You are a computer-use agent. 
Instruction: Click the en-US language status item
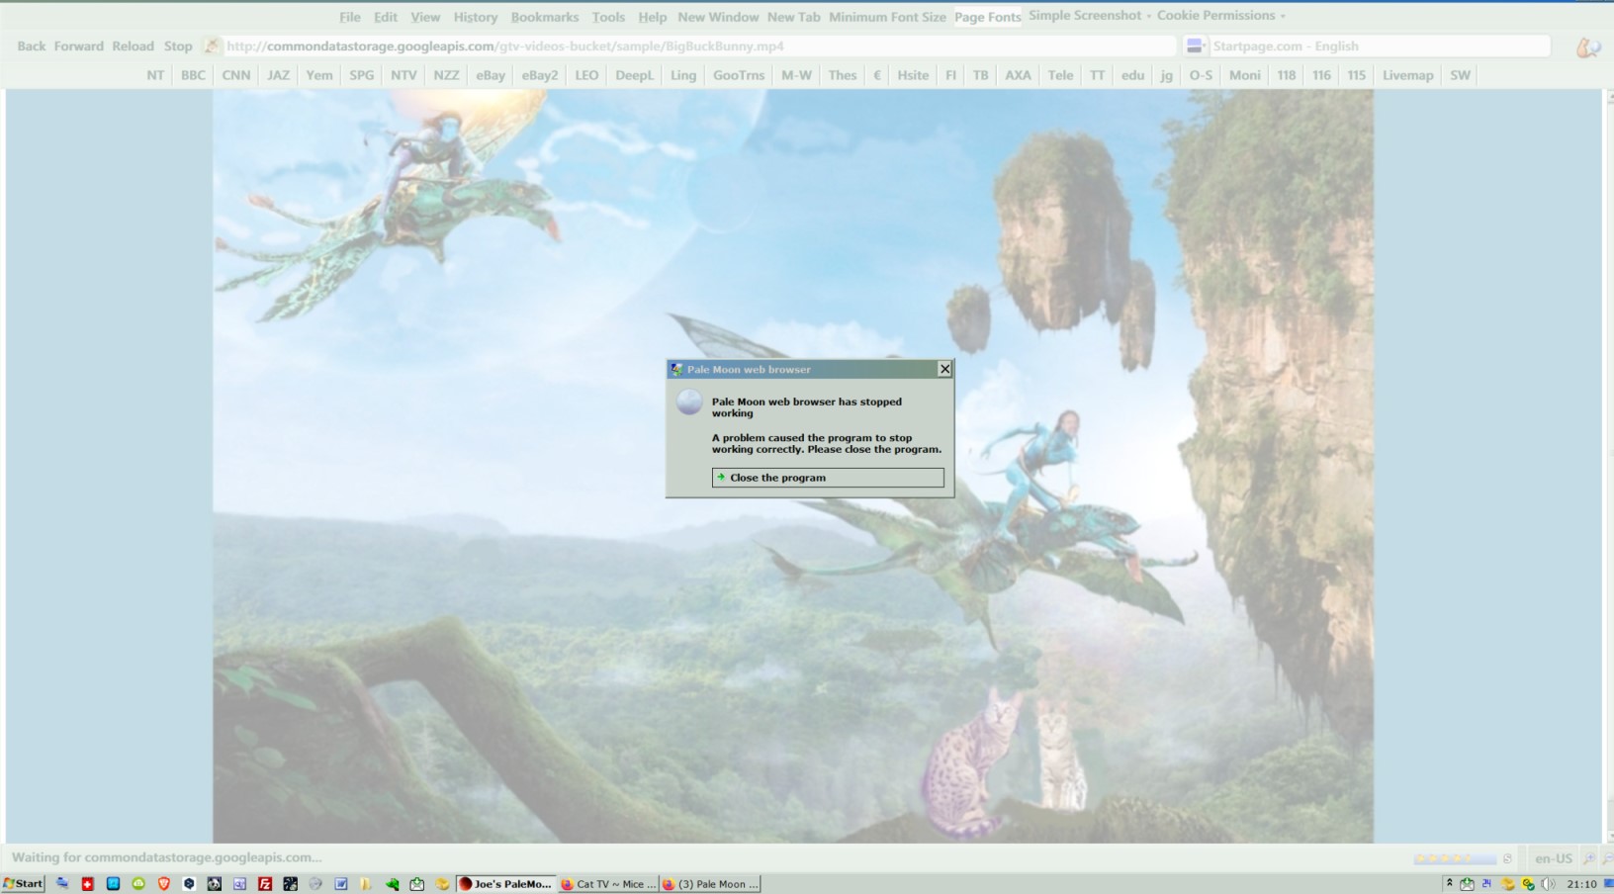point(1554,858)
